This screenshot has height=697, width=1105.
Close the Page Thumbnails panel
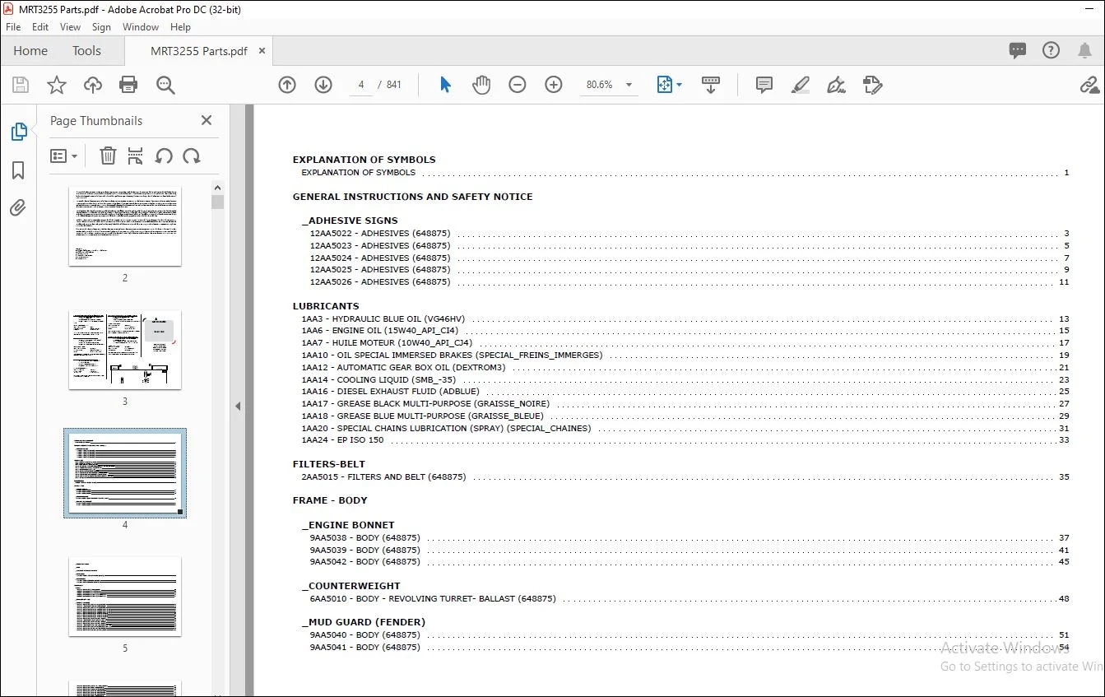pos(207,120)
